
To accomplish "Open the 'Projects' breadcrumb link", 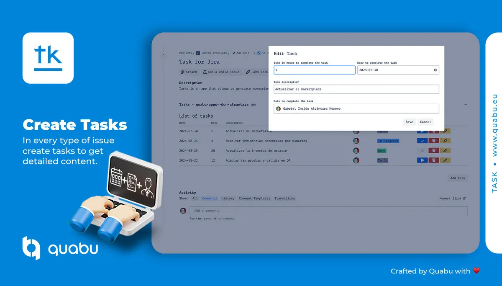I will (185, 53).
